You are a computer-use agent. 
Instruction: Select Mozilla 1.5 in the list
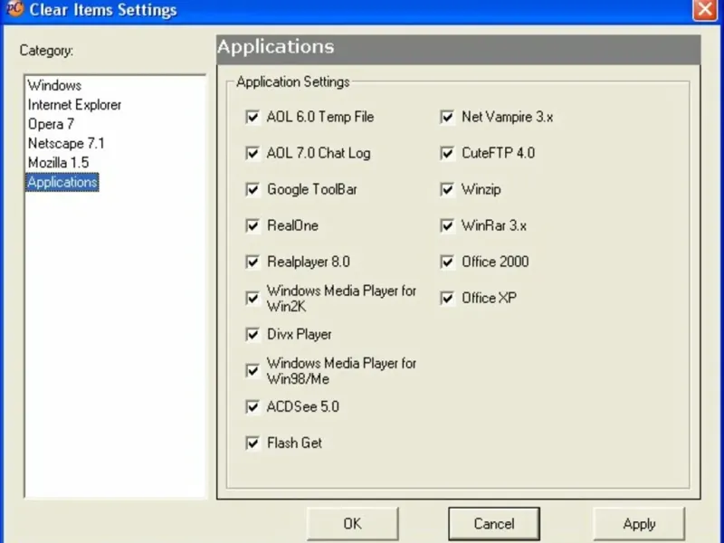[58, 163]
